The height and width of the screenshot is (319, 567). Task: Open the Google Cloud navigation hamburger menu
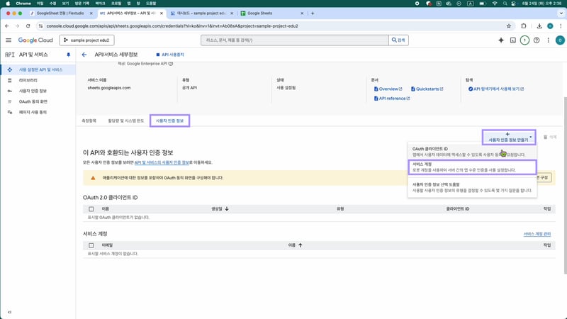[9, 40]
